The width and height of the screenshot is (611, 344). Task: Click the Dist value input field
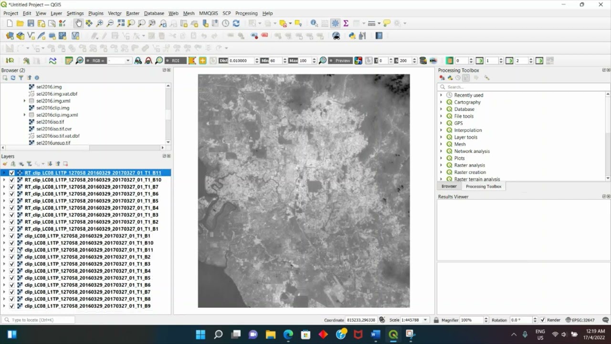click(x=241, y=61)
